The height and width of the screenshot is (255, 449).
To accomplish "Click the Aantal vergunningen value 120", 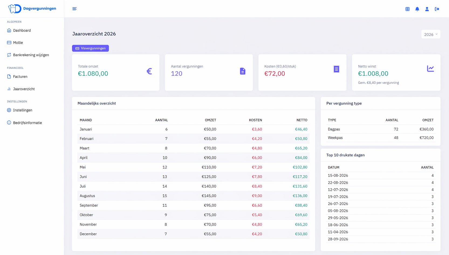I will click(x=177, y=73).
